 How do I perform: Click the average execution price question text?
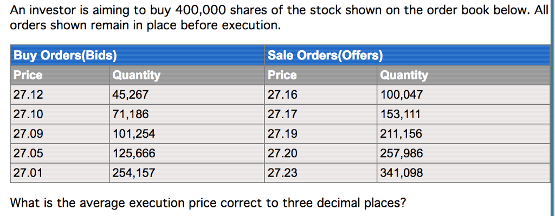(x=208, y=203)
